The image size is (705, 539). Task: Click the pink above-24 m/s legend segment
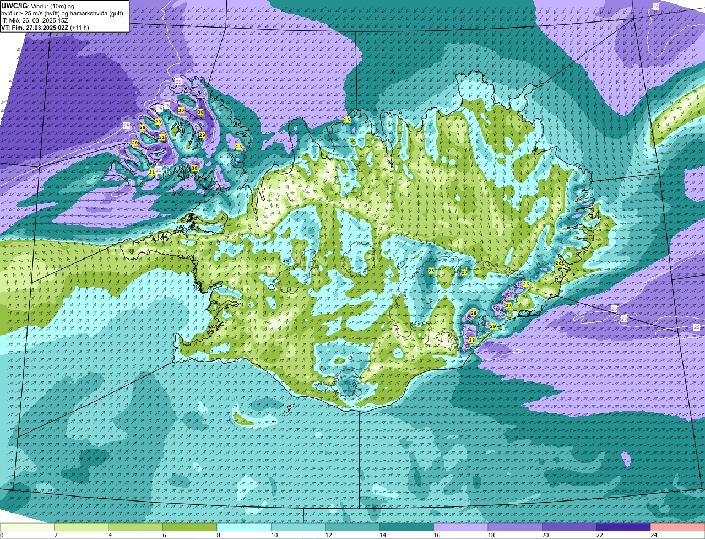[x=678, y=527]
